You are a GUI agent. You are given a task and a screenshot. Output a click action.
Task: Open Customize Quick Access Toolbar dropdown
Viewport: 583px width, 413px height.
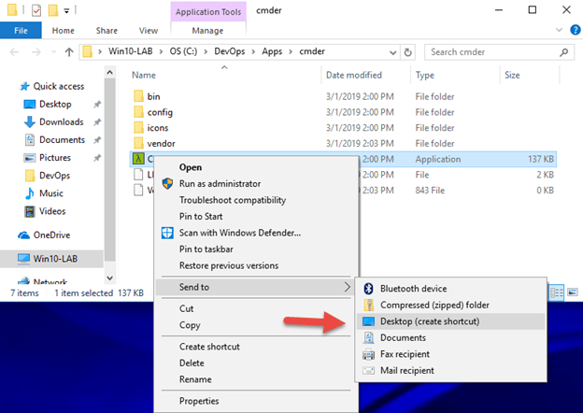pos(66,11)
